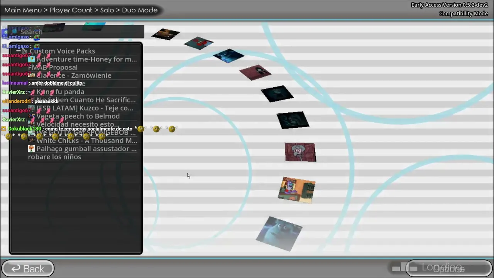
Task: Click Dub Mode in the breadcrumb
Action: pyautogui.click(x=140, y=10)
